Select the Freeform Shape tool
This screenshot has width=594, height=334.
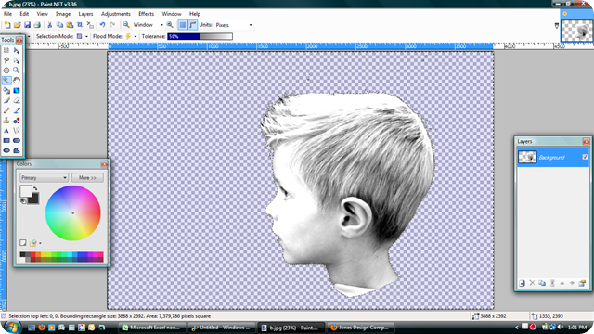click(x=17, y=150)
